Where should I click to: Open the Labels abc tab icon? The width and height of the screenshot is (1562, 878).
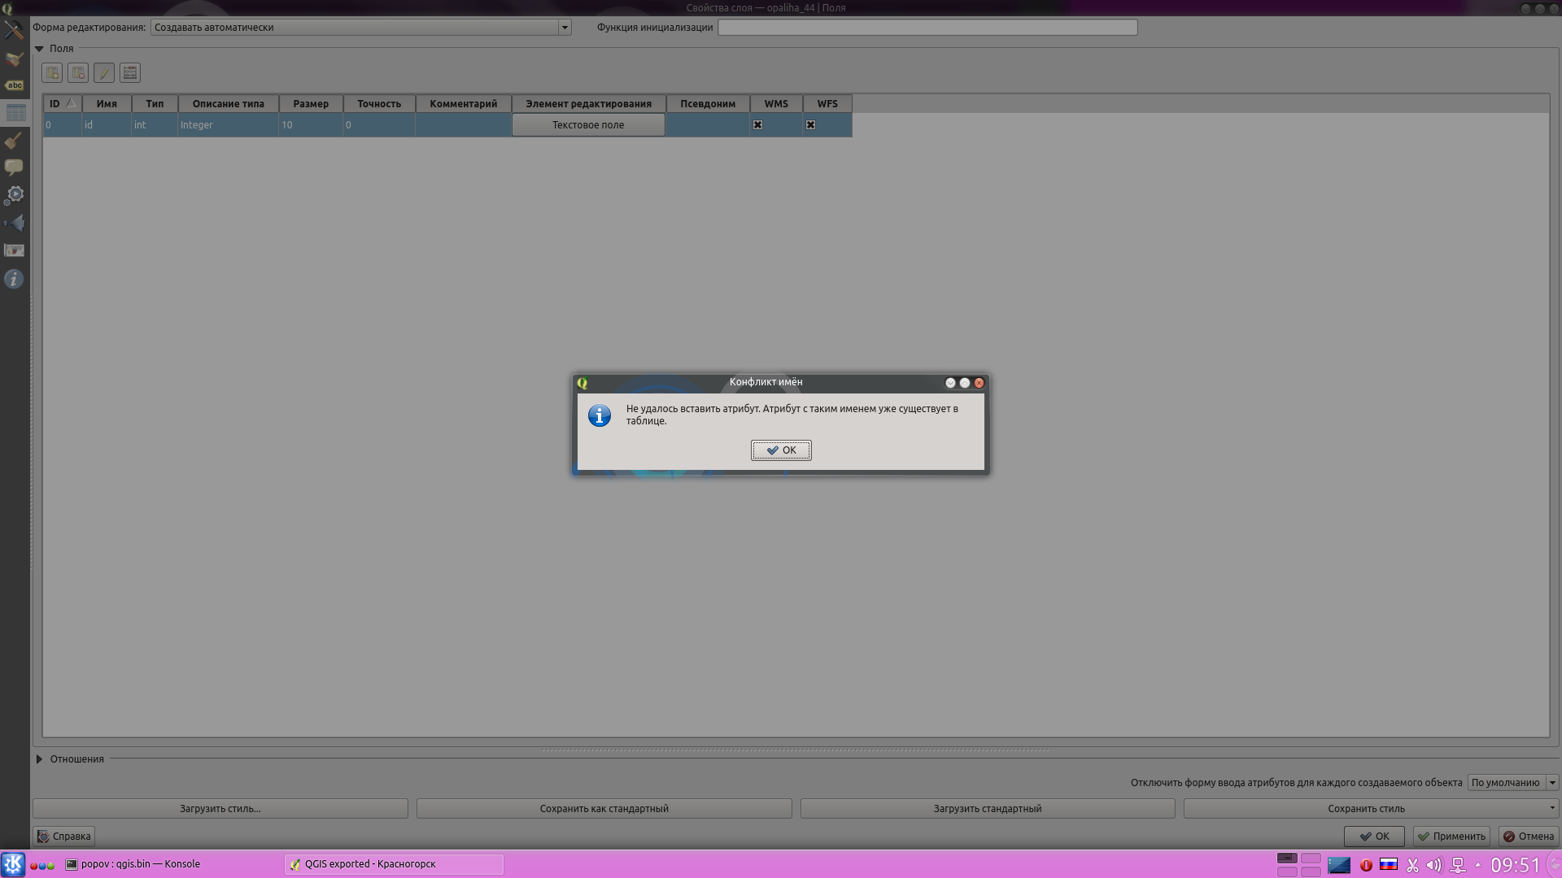coord(14,85)
